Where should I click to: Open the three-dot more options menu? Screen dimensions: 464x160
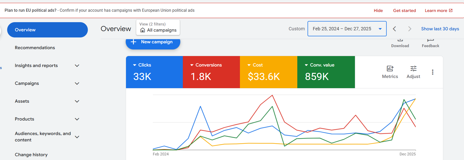(433, 72)
